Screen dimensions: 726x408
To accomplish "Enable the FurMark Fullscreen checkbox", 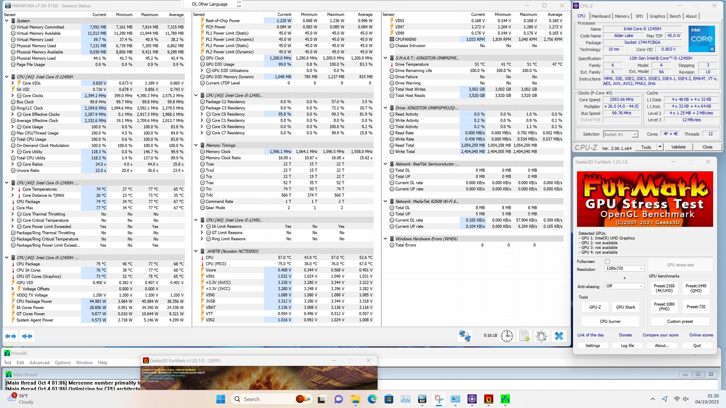I will (607, 261).
